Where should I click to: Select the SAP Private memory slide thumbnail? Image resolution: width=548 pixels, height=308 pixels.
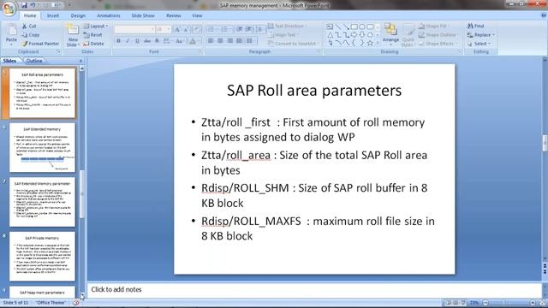coord(42,257)
